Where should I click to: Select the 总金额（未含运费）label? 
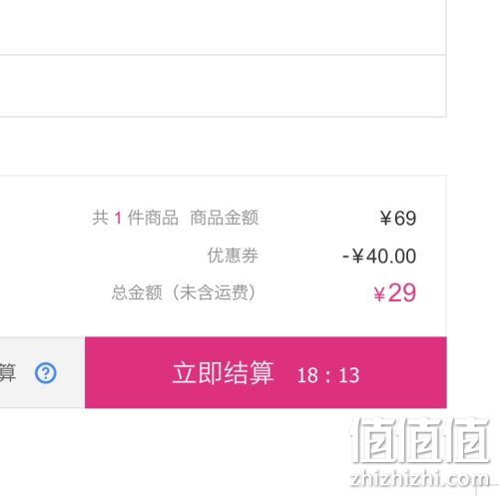(184, 292)
